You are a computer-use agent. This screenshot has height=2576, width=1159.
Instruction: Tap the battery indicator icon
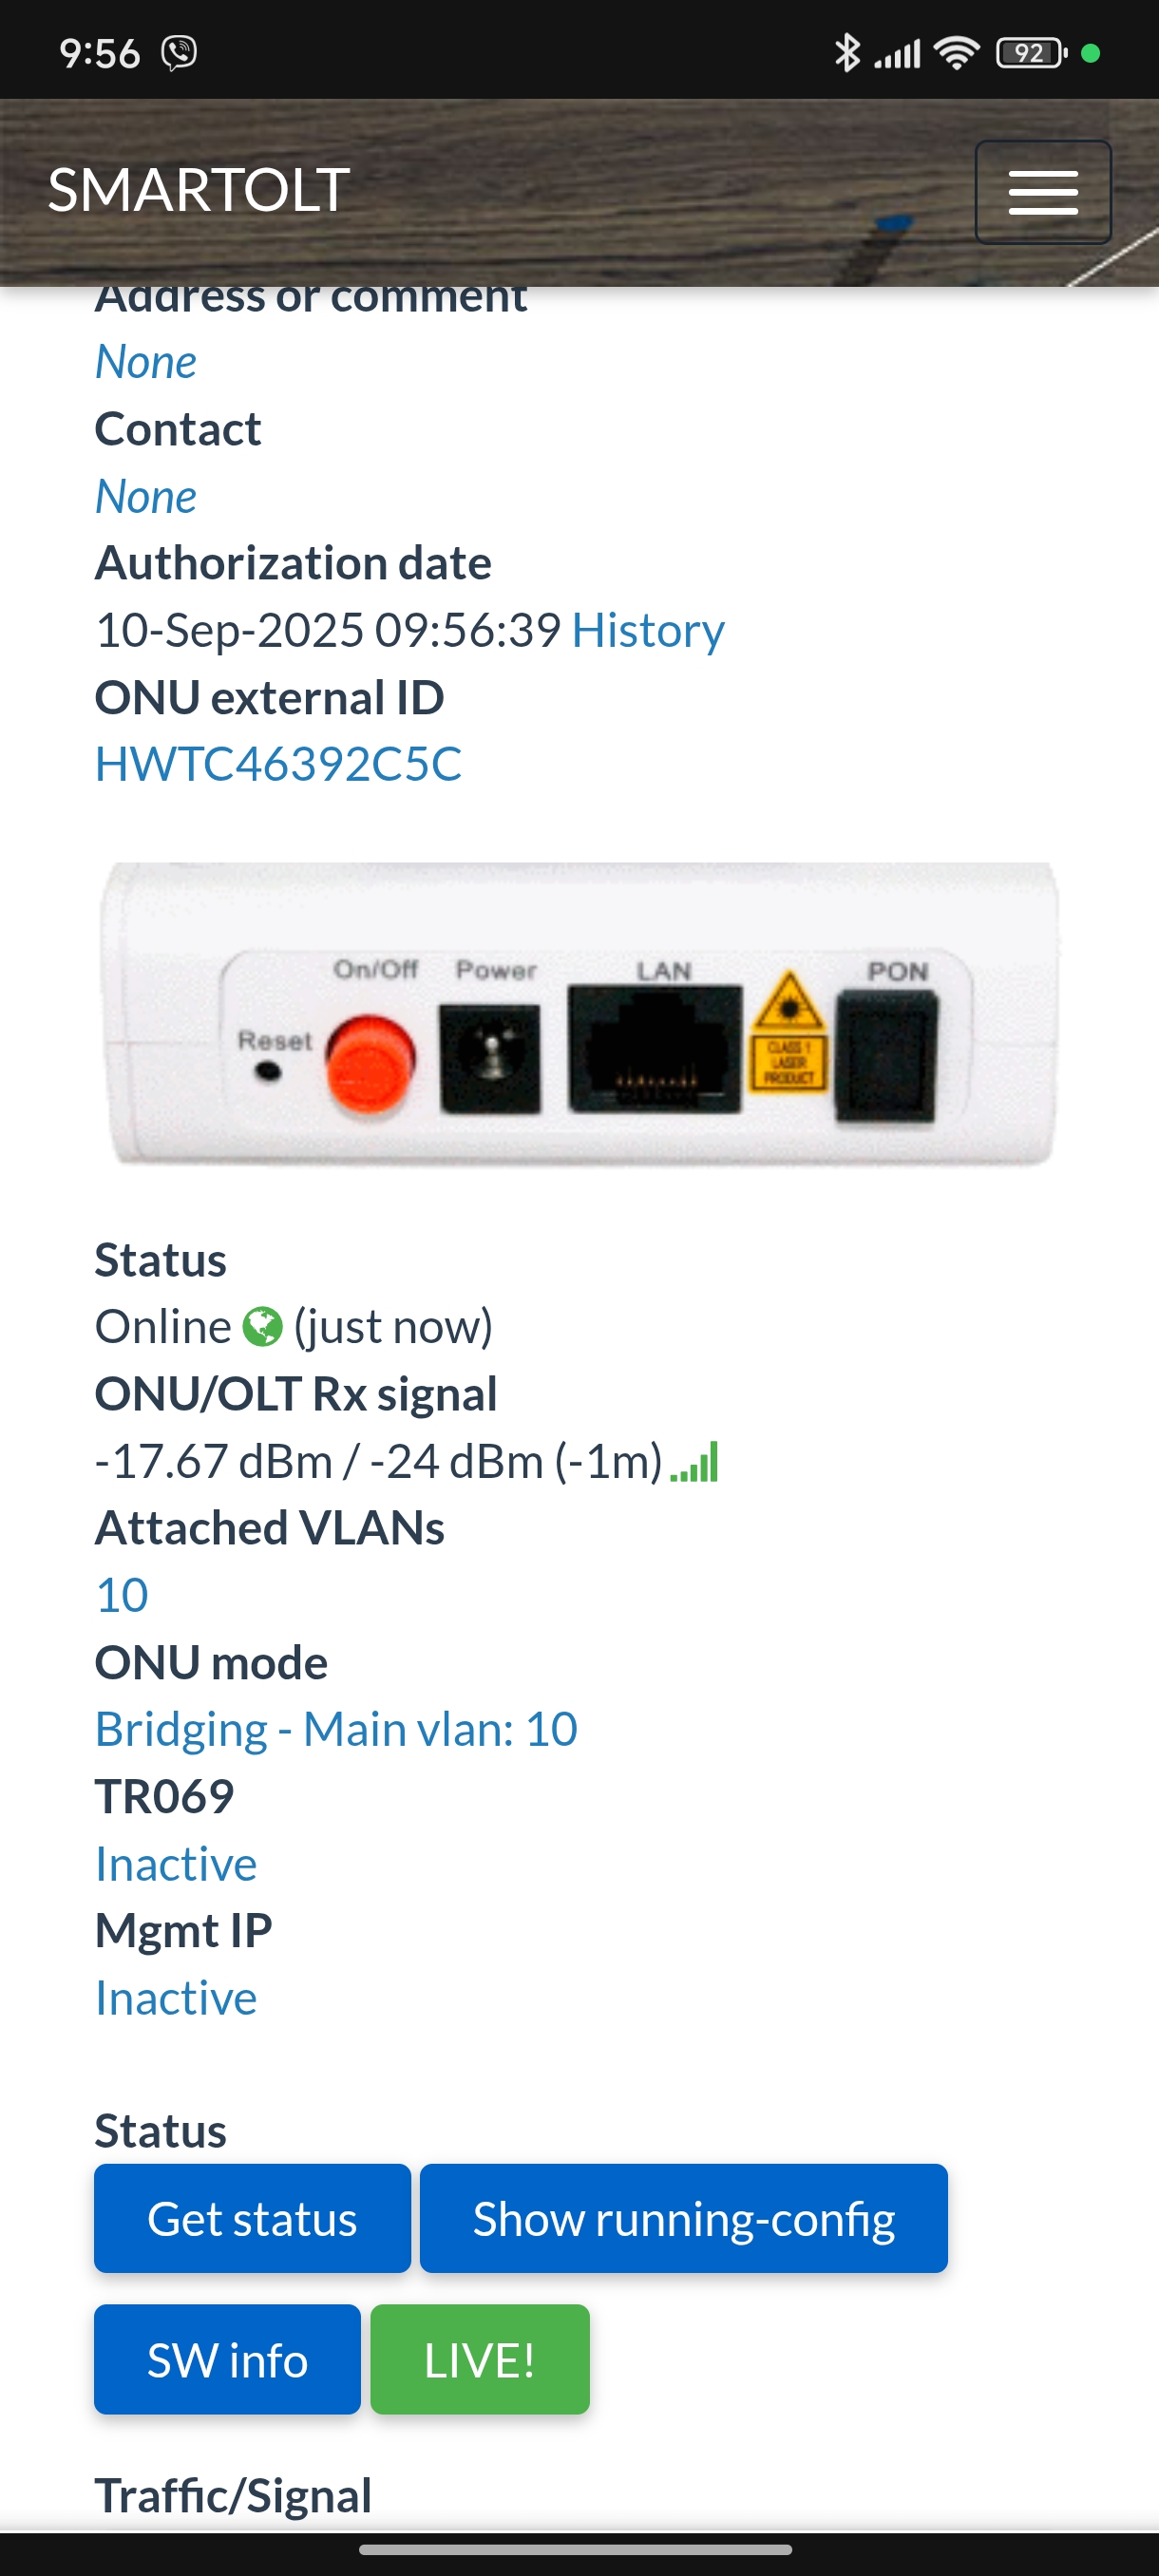1031,53
